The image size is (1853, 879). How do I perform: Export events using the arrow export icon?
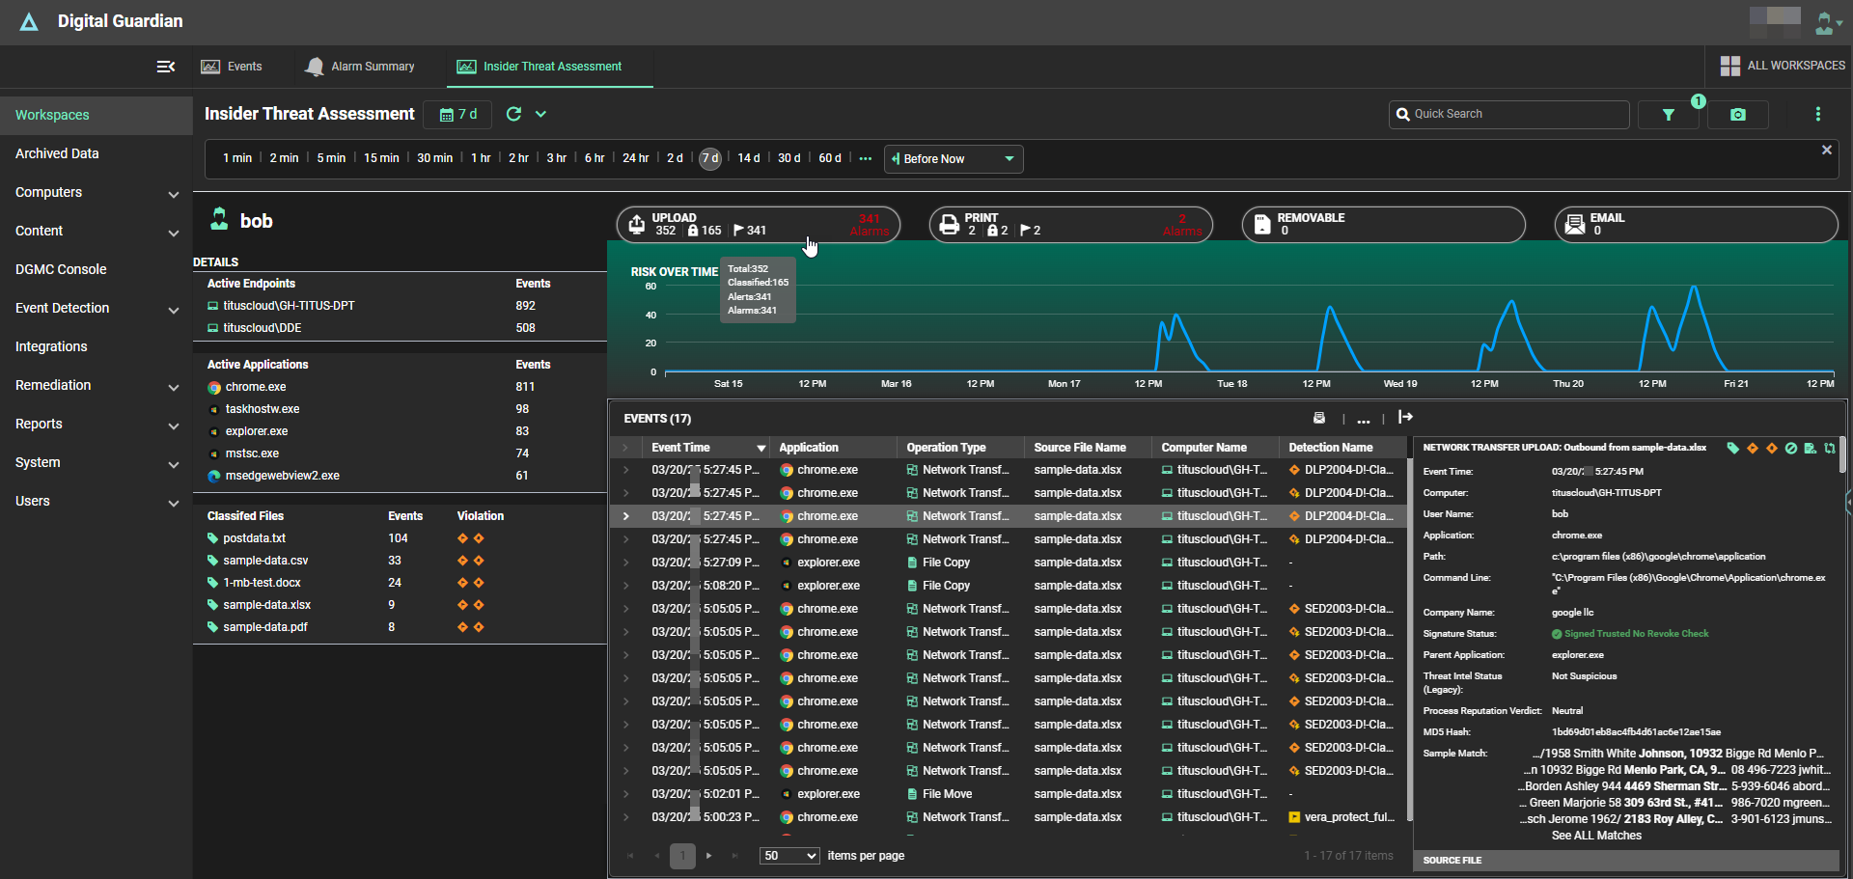click(x=1405, y=417)
